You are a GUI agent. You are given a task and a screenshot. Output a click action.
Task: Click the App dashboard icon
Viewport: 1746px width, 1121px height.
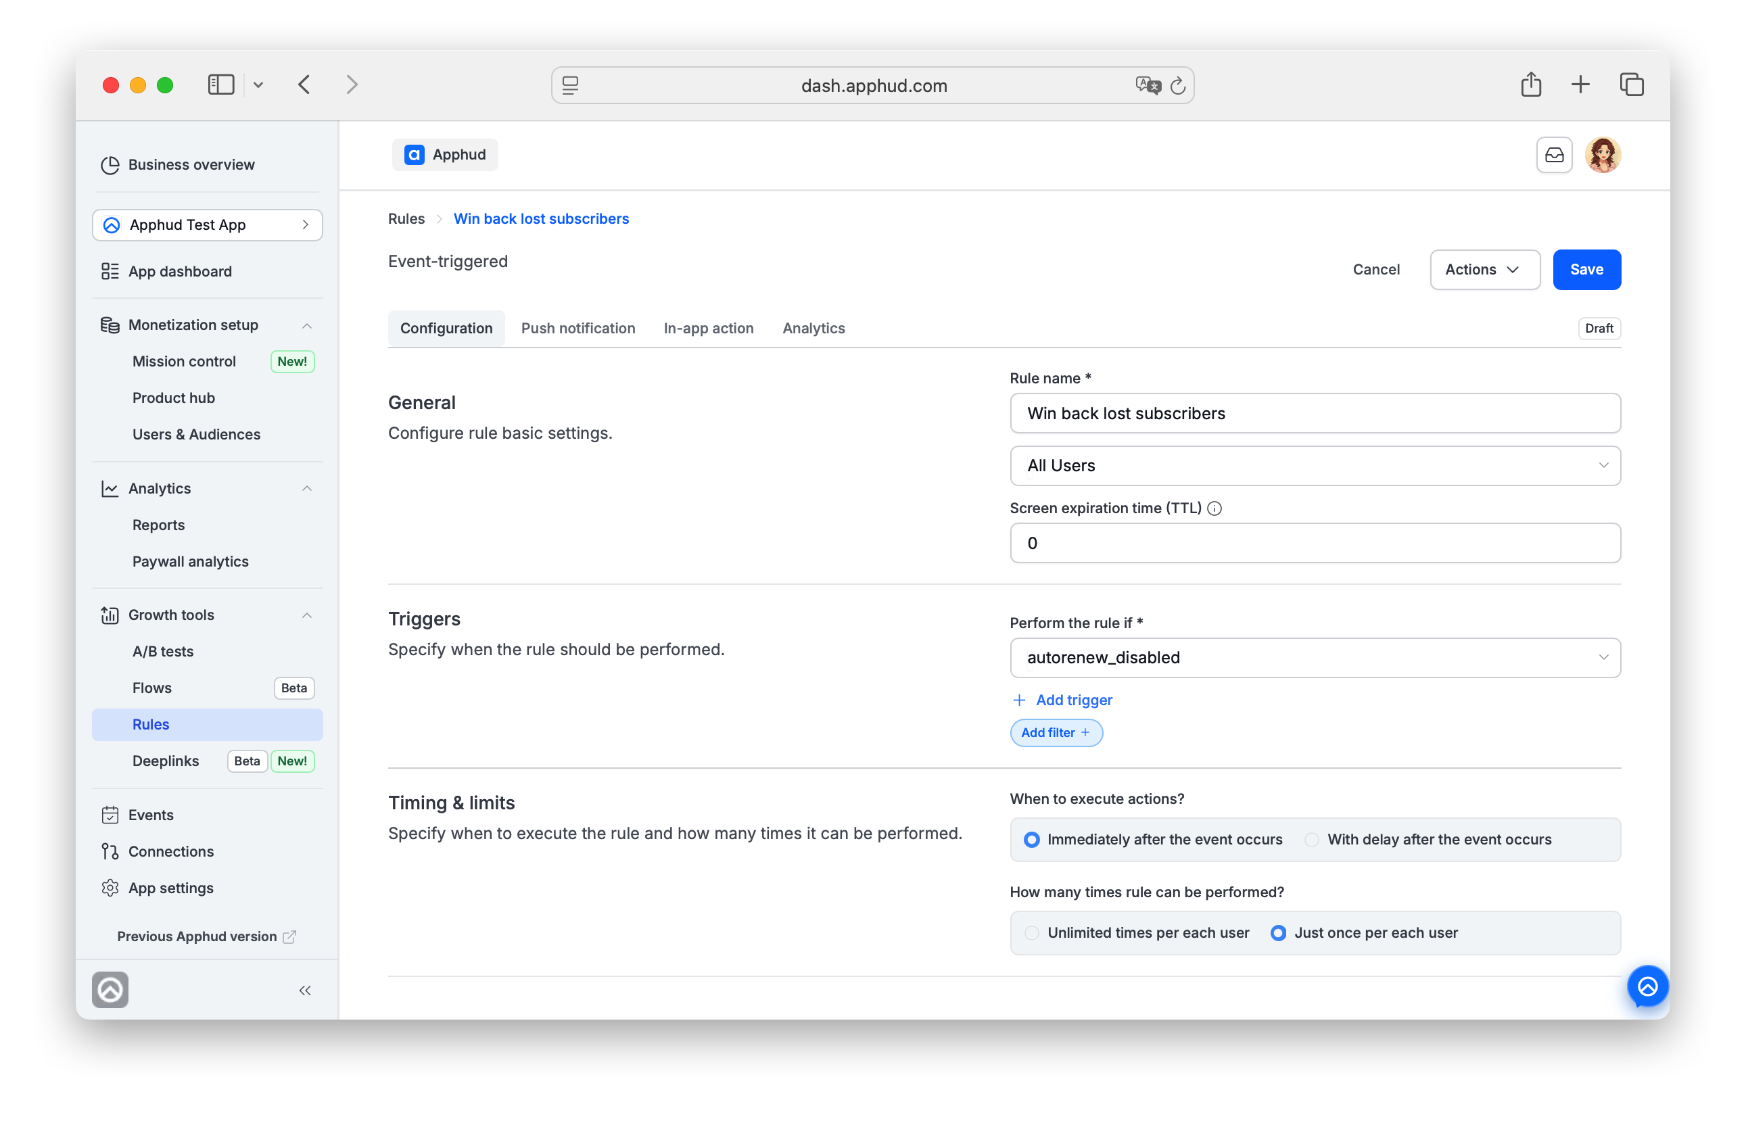pyautogui.click(x=110, y=272)
